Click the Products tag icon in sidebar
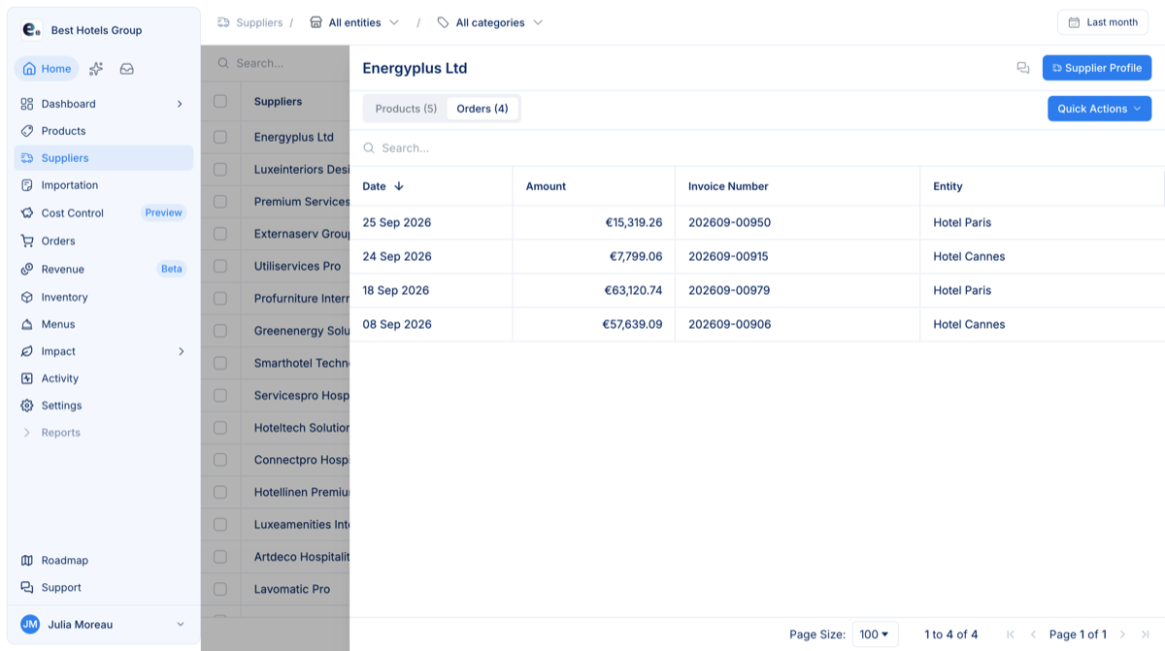 (x=27, y=131)
